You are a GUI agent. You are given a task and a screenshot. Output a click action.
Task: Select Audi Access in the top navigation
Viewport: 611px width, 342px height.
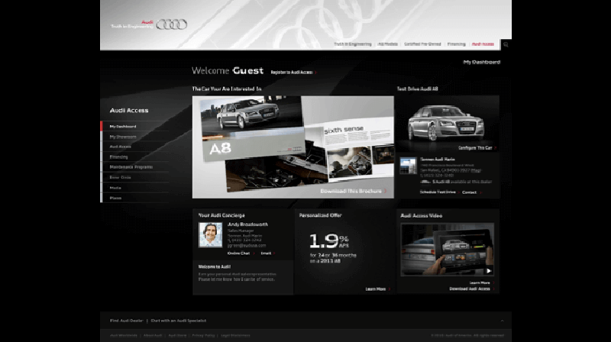483,44
